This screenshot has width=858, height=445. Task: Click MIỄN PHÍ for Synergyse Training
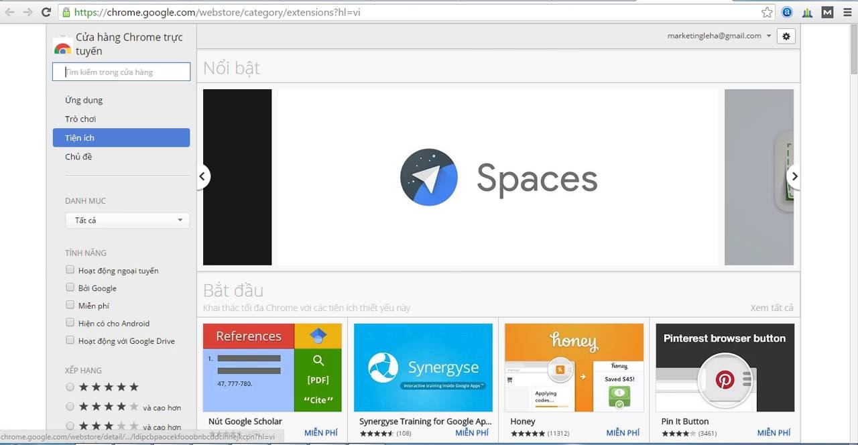[472, 433]
